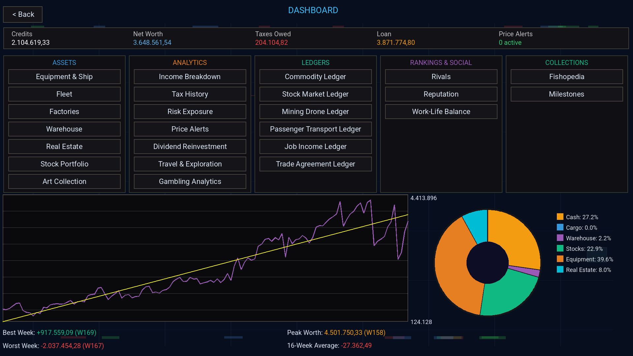Image resolution: width=633 pixels, height=356 pixels.
Task: Open Gambling Analytics
Action: [x=190, y=181]
